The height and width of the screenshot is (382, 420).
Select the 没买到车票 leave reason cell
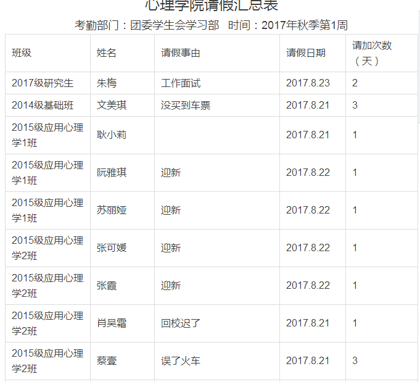coord(186,106)
